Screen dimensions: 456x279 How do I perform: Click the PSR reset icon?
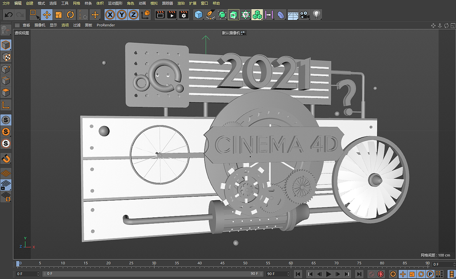tap(83, 15)
